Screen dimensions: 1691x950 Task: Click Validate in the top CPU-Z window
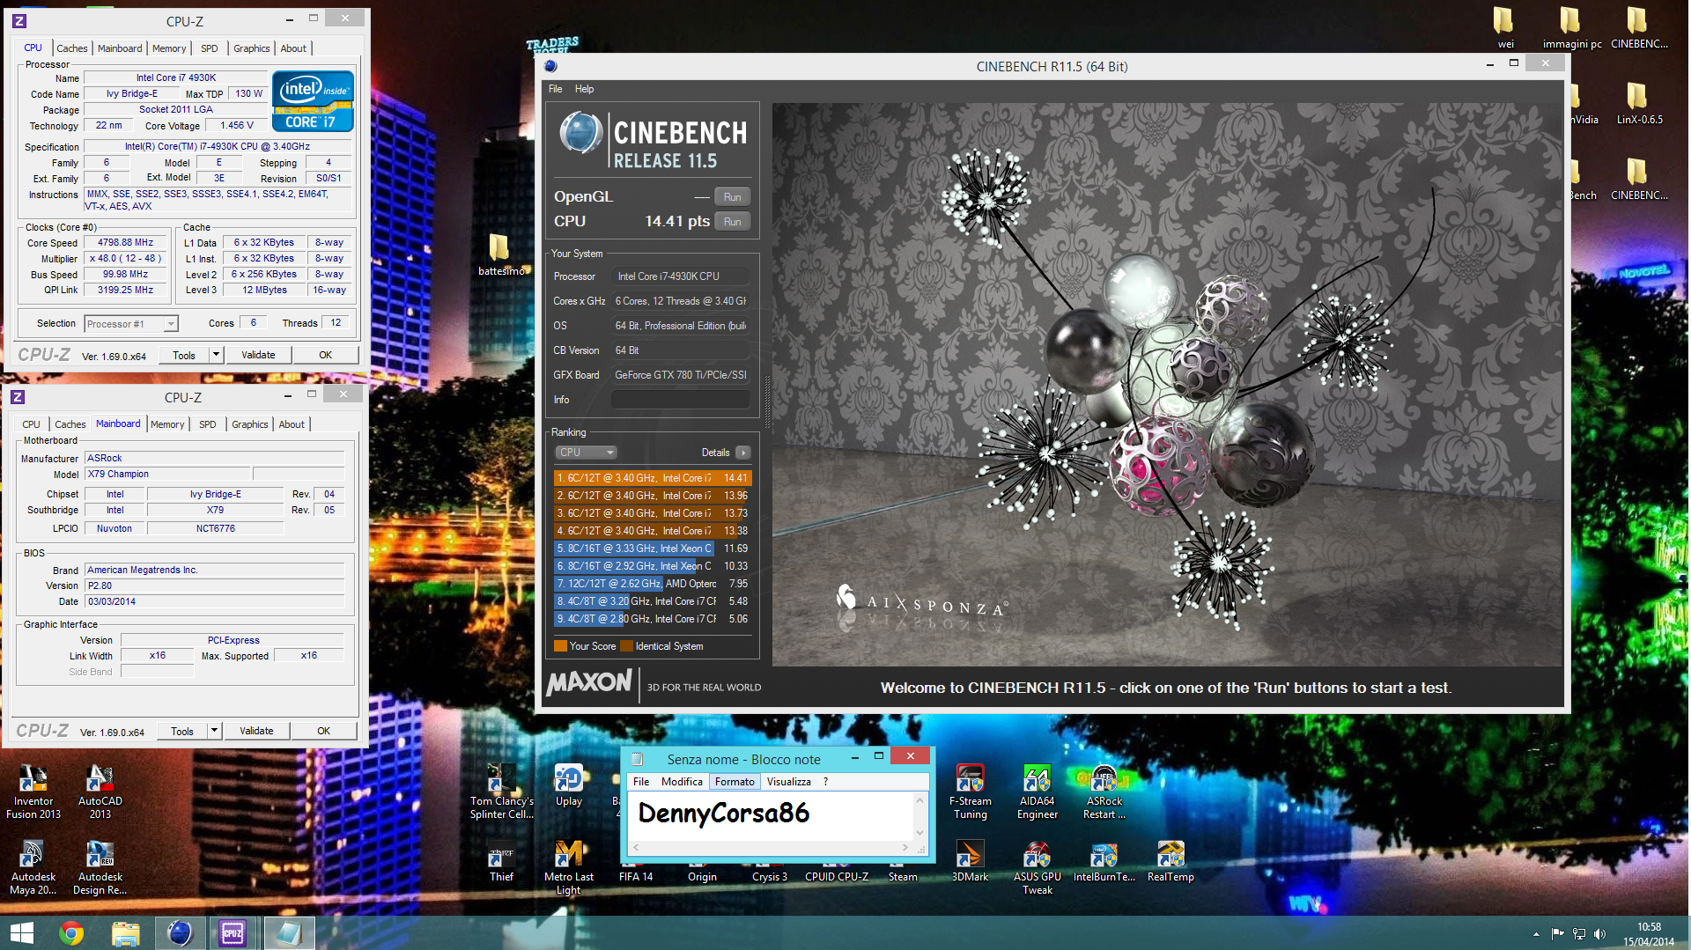click(x=258, y=355)
